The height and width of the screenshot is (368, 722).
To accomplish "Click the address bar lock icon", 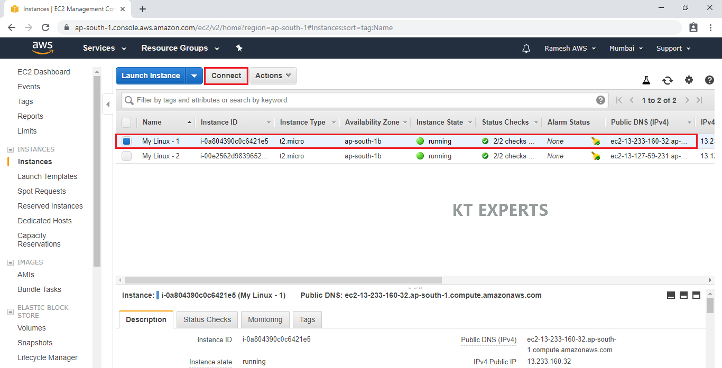I will point(67,27).
